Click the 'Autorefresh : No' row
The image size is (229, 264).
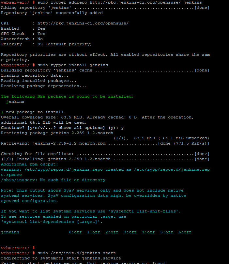[x=22, y=39]
